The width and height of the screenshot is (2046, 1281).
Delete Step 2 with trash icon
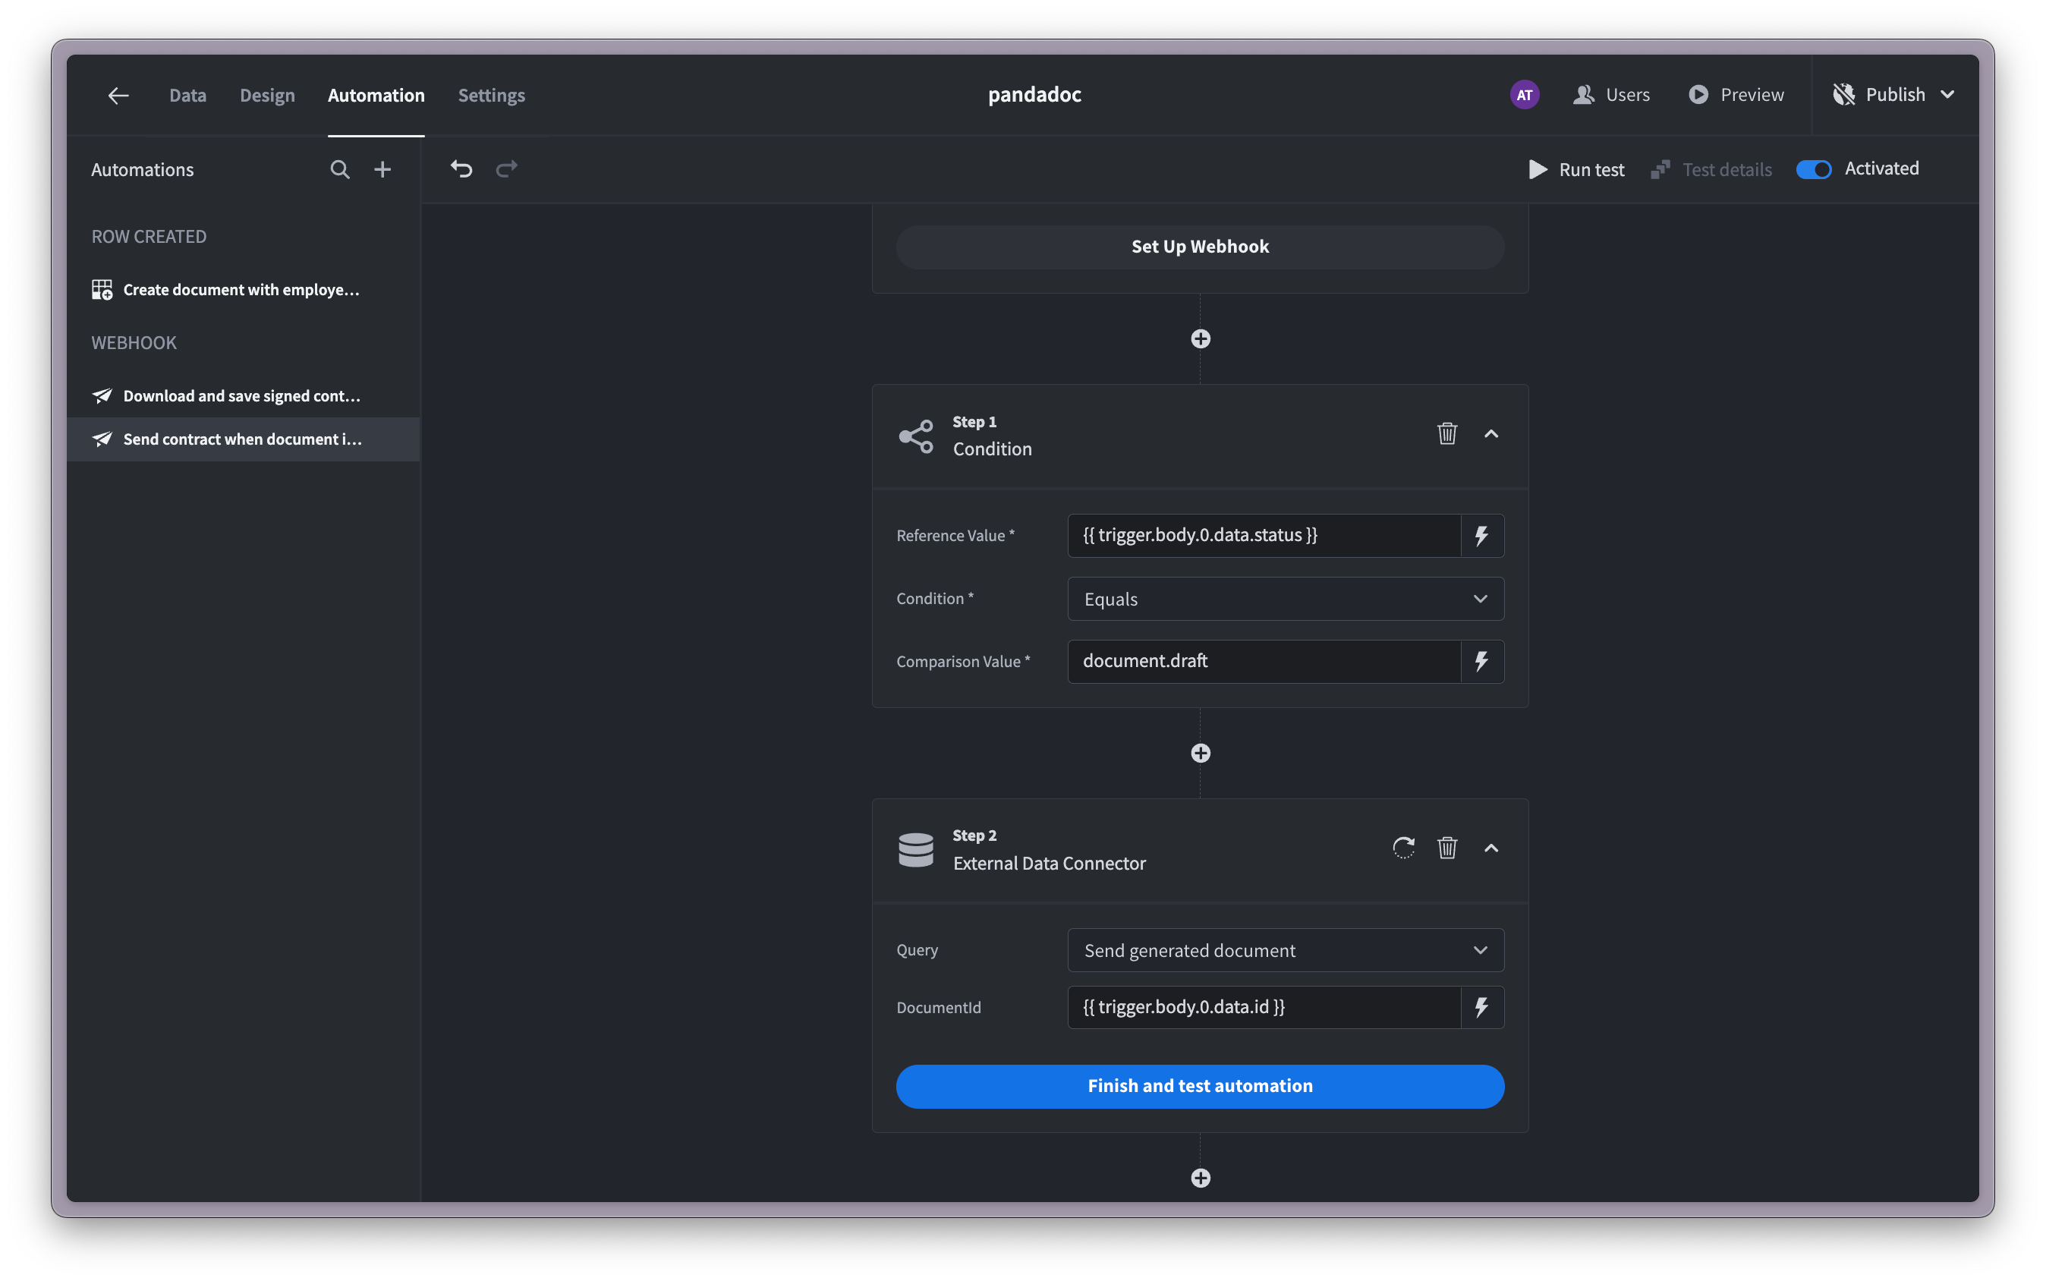[1447, 848]
